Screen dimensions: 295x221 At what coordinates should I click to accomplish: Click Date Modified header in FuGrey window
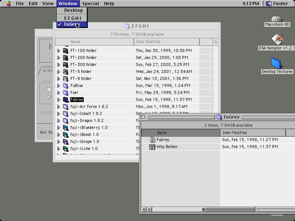(253, 133)
